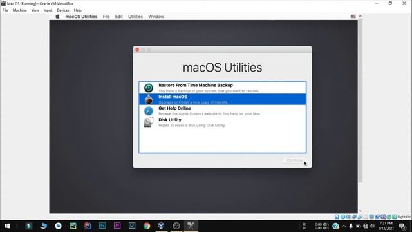Open Lightroom from the taskbar
Screen dimensions: 412x232
pyautogui.click(x=132, y=226)
